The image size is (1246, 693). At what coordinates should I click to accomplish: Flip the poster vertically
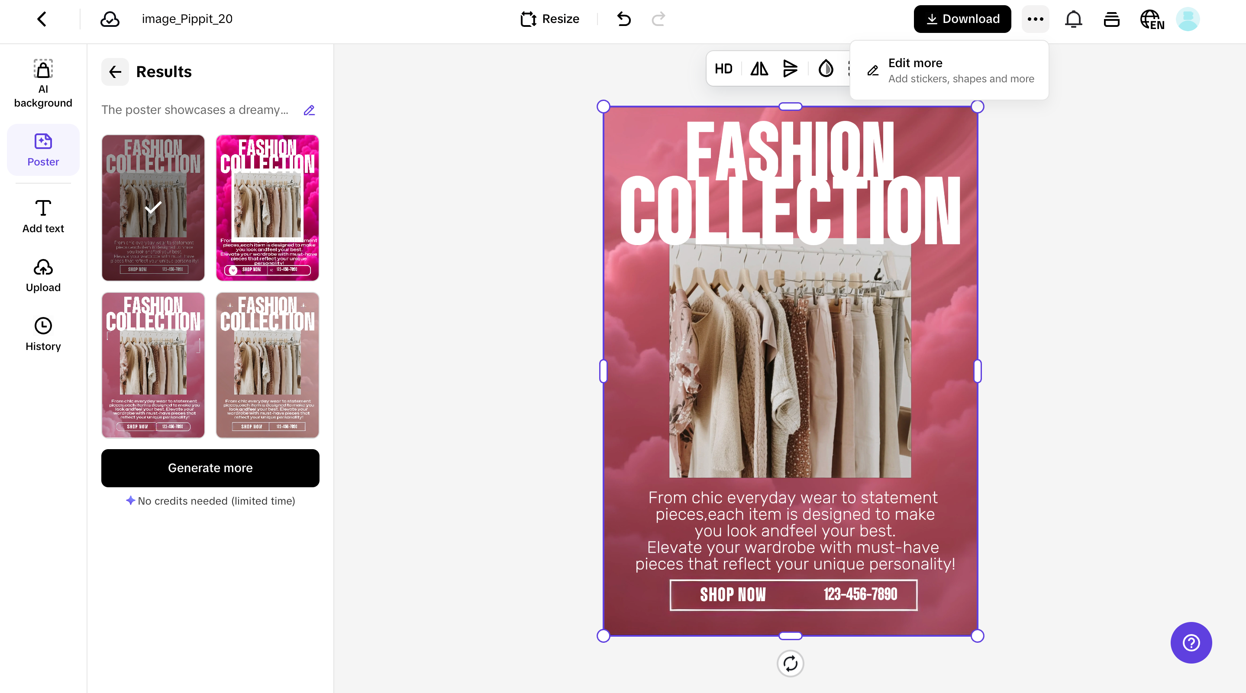(791, 68)
